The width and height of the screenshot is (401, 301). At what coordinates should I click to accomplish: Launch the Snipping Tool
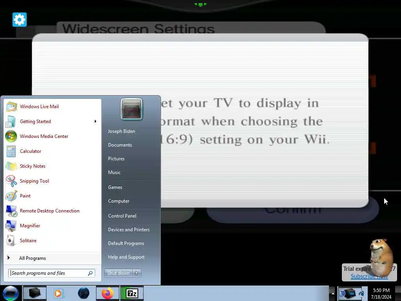pyautogui.click(x=53, y=181)
